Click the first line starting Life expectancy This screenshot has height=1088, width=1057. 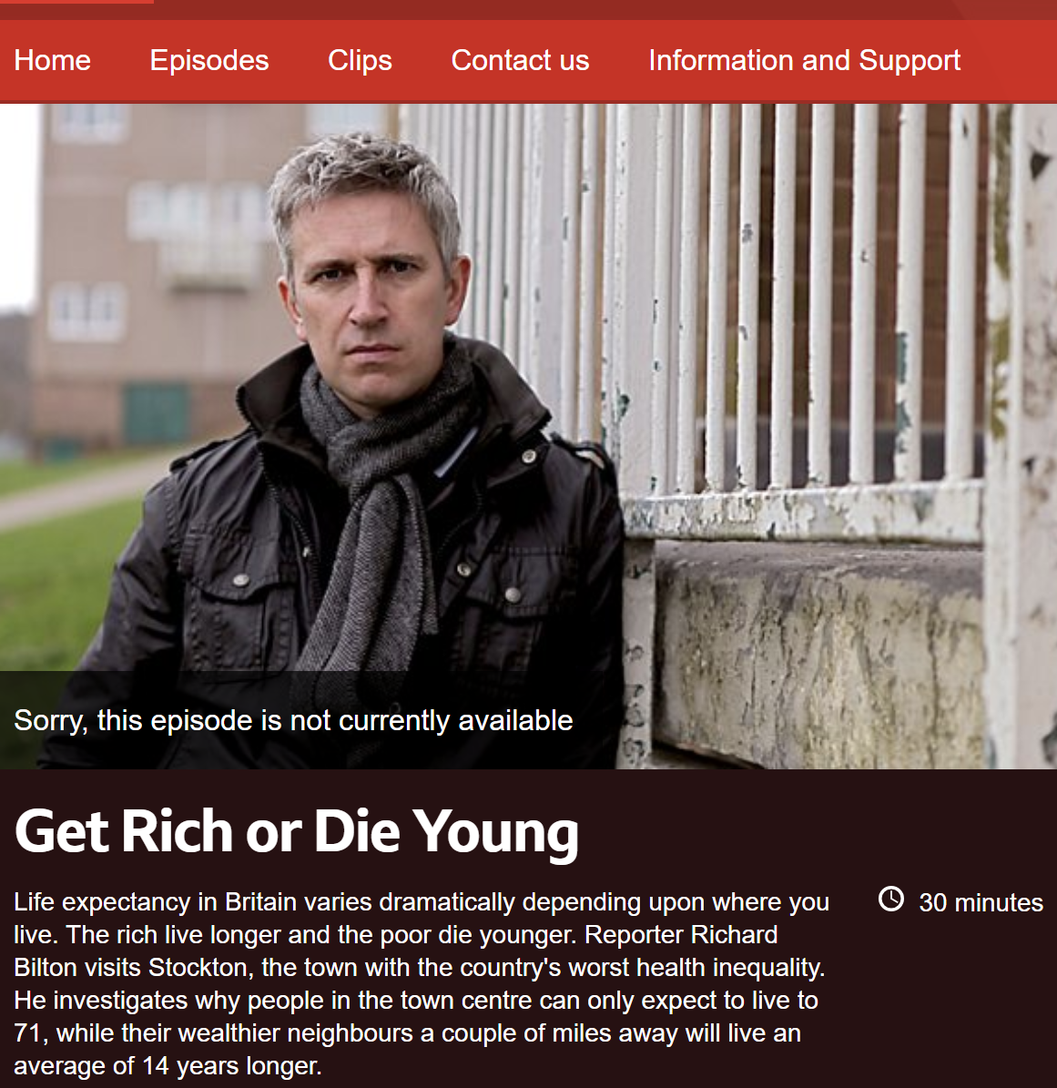click(422, 902)
